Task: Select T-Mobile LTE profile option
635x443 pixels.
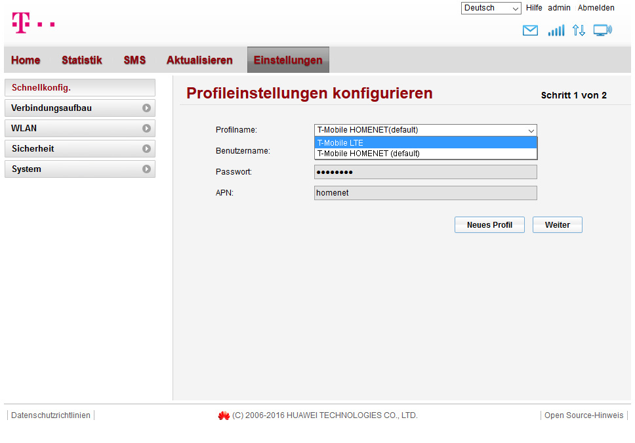Action: click(x=426, y=142)
